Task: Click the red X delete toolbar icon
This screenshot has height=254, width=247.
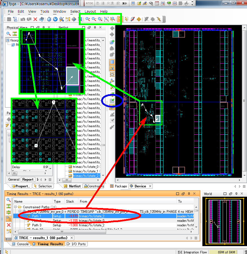Action: point(35,19)
